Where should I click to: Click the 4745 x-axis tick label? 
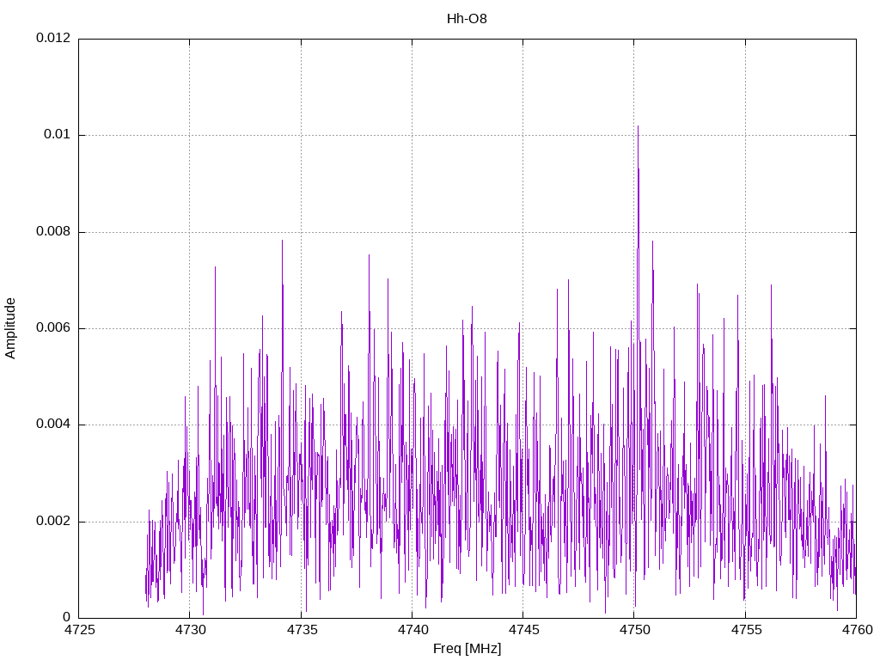tap(523, 630)
